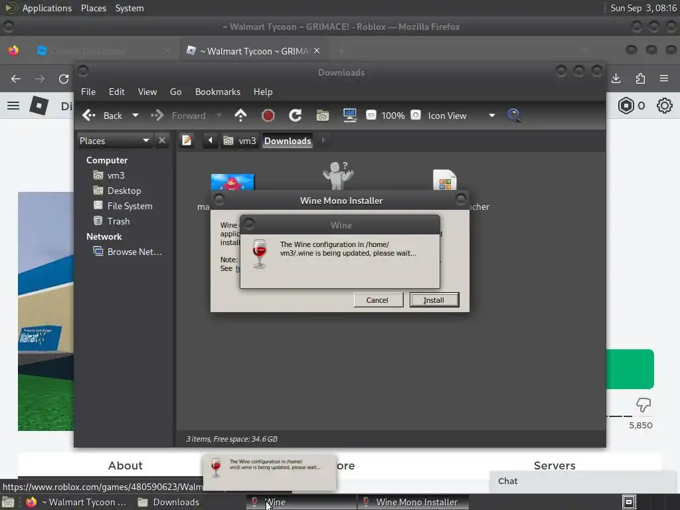Open the Icon View mode dropdown

coord(462,116)
